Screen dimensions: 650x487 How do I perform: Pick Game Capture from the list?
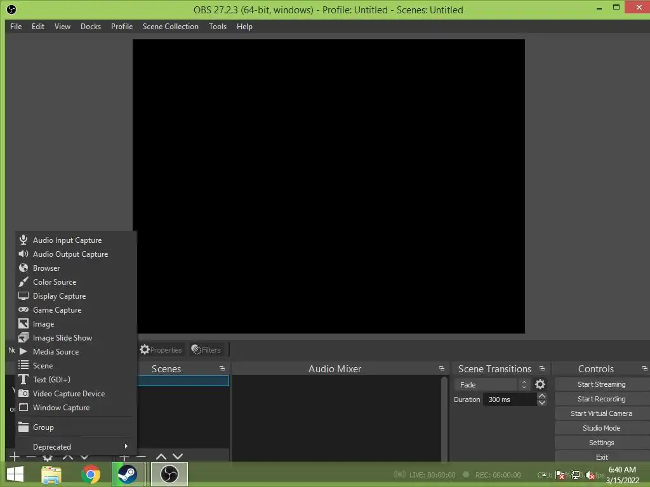[76, 309]
